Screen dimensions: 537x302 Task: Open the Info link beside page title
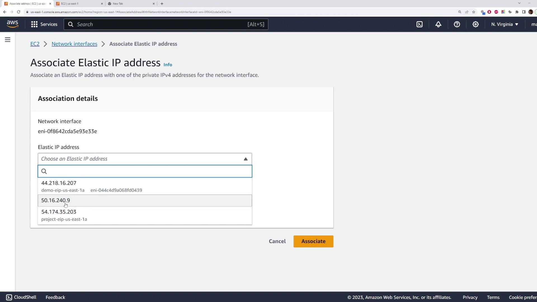(168, 65)
